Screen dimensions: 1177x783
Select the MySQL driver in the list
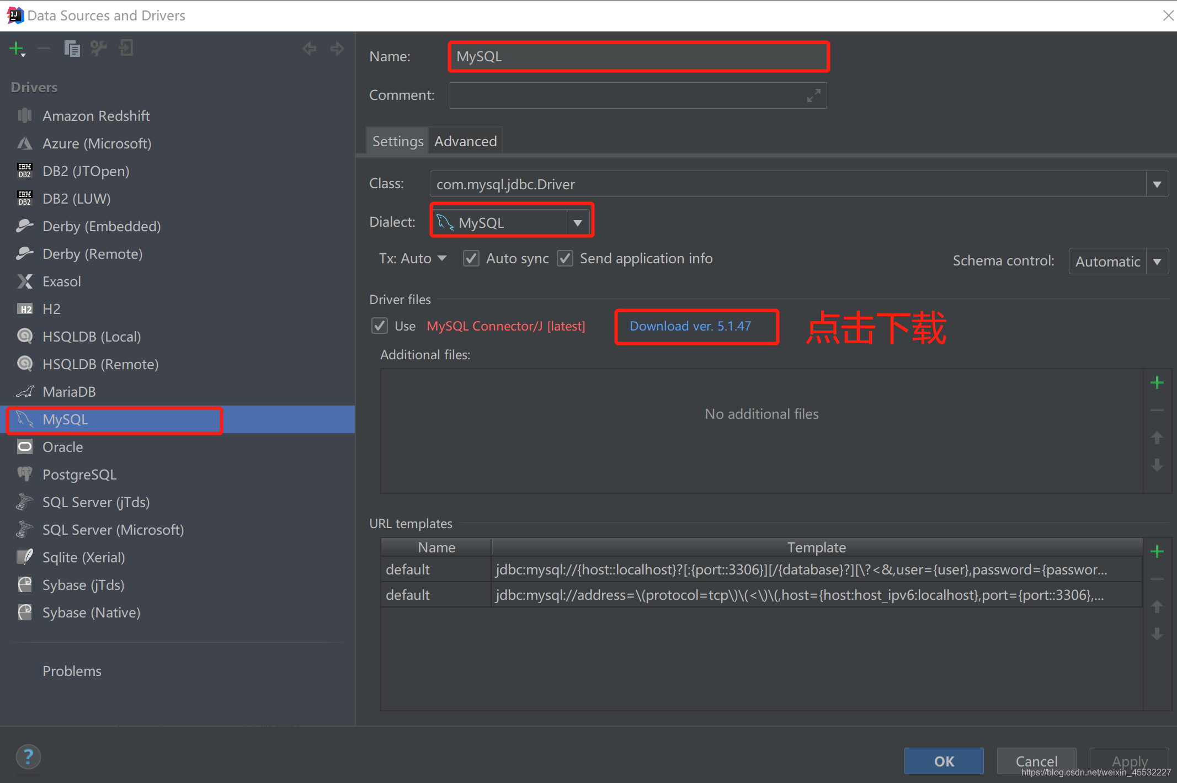tap(178, 419)
